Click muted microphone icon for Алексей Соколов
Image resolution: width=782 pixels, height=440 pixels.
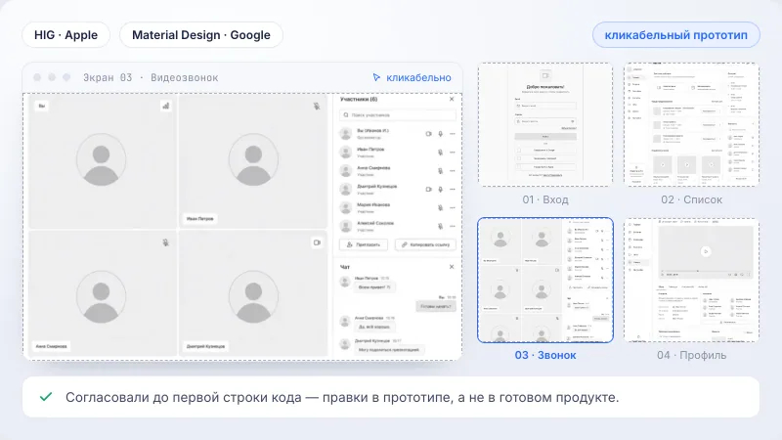tap(441, 226)
